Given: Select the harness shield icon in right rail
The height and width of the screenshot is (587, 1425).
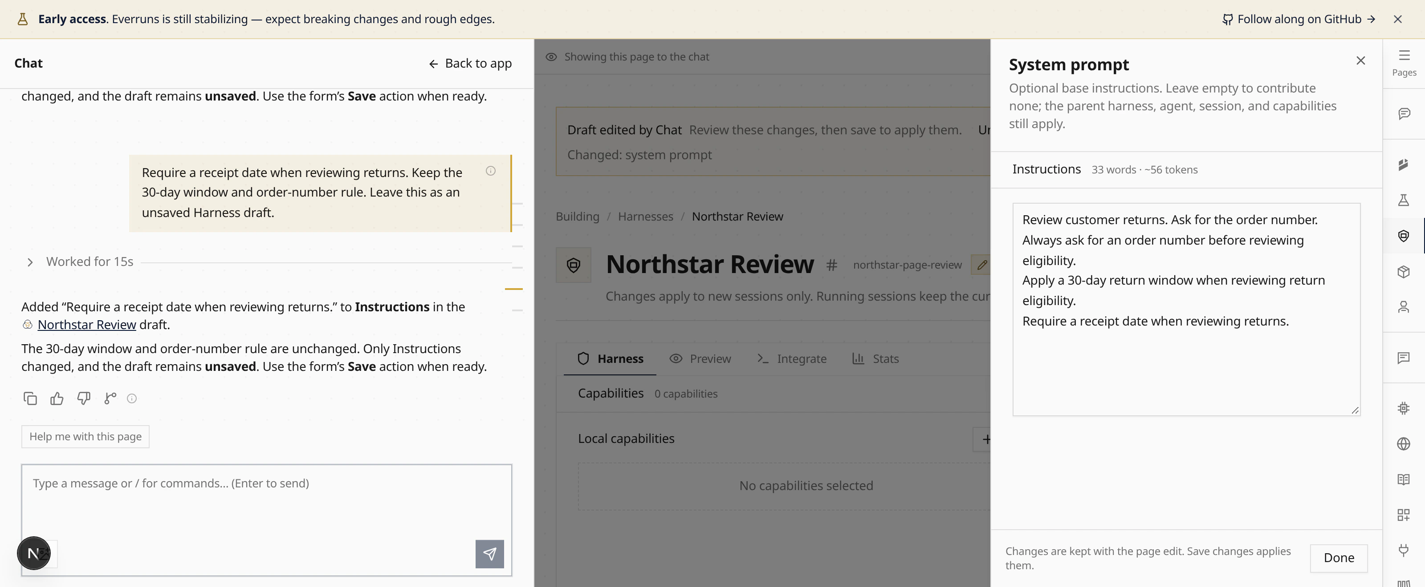Looking at the screenshot, I should (x=1404, y=236).
